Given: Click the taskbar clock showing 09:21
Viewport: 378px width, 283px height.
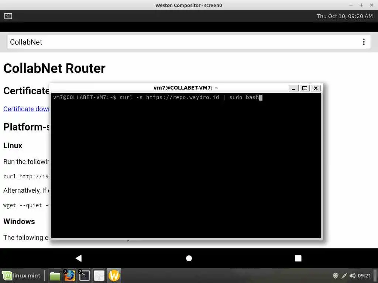Looking at the screenshot, I should coord(364,276).
